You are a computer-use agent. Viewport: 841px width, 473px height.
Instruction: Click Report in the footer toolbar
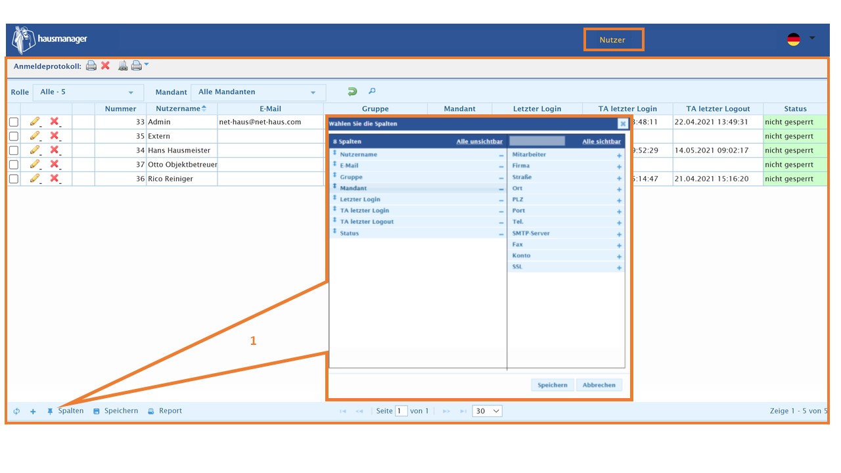click(x=164, y=411)
